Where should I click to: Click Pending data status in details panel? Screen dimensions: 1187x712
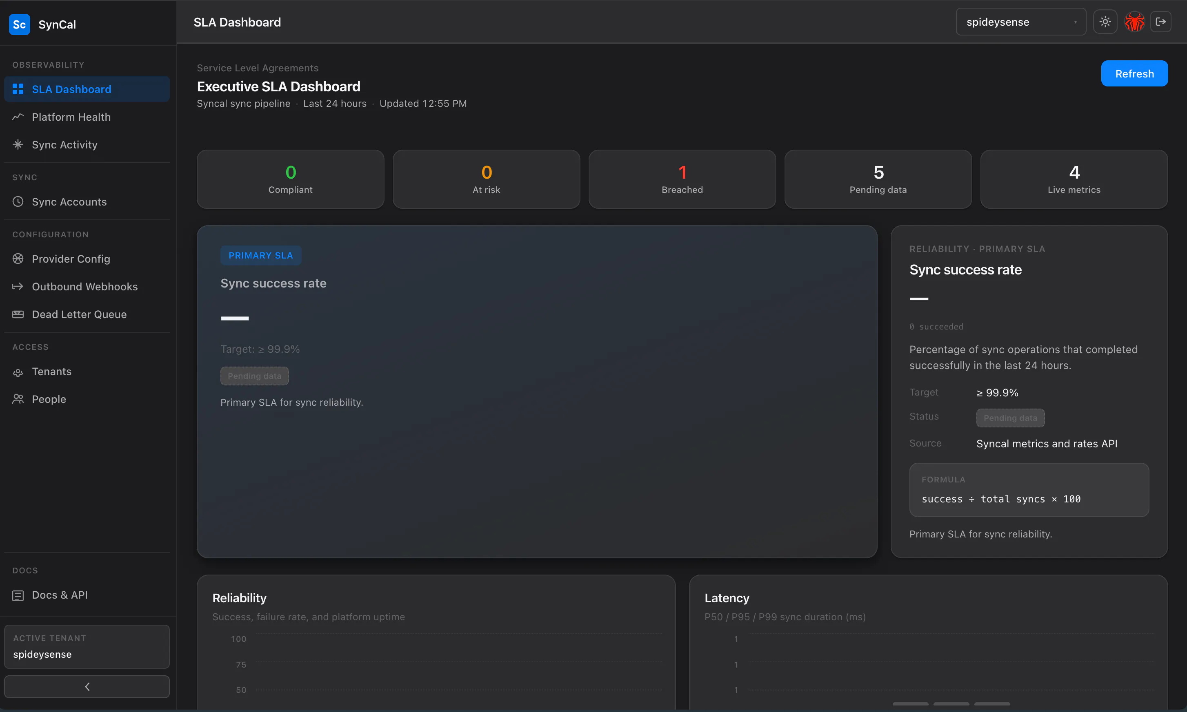(1010, 418)
